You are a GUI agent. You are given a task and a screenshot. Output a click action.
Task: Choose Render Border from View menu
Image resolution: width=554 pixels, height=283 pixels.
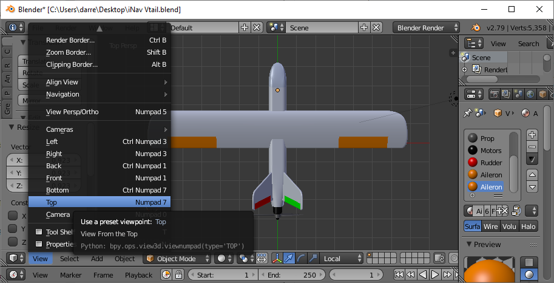click(x=100, y=40)
